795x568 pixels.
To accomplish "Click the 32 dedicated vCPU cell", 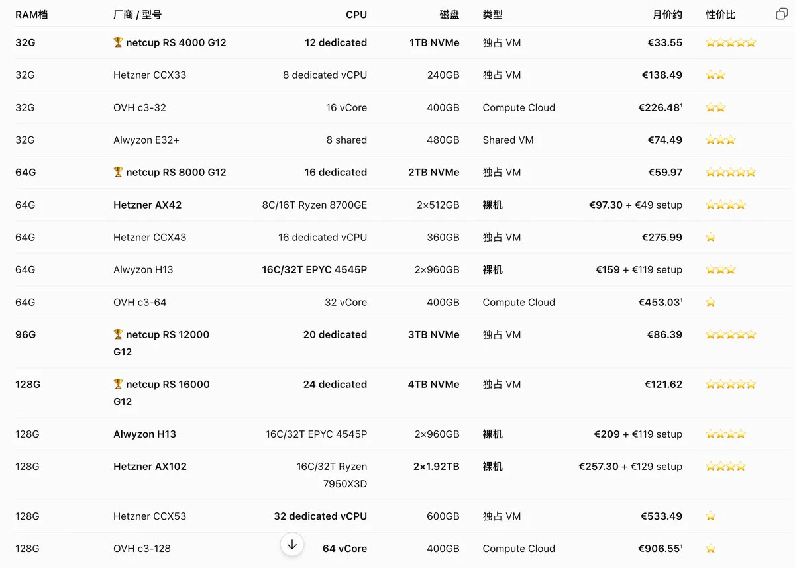I will coord(321,516).
